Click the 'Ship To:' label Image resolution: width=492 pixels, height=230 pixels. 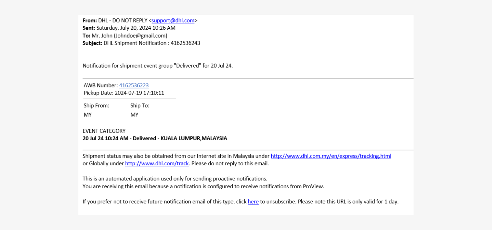[140, 106]
